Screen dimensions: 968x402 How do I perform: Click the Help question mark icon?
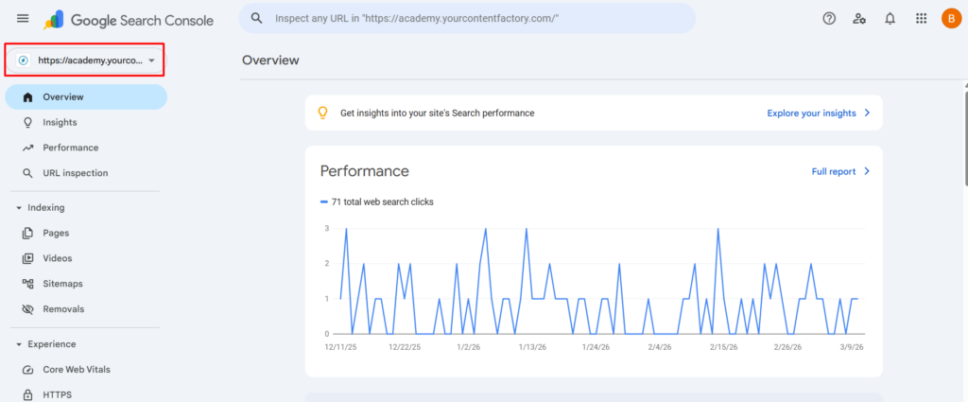tap(829, 19)
